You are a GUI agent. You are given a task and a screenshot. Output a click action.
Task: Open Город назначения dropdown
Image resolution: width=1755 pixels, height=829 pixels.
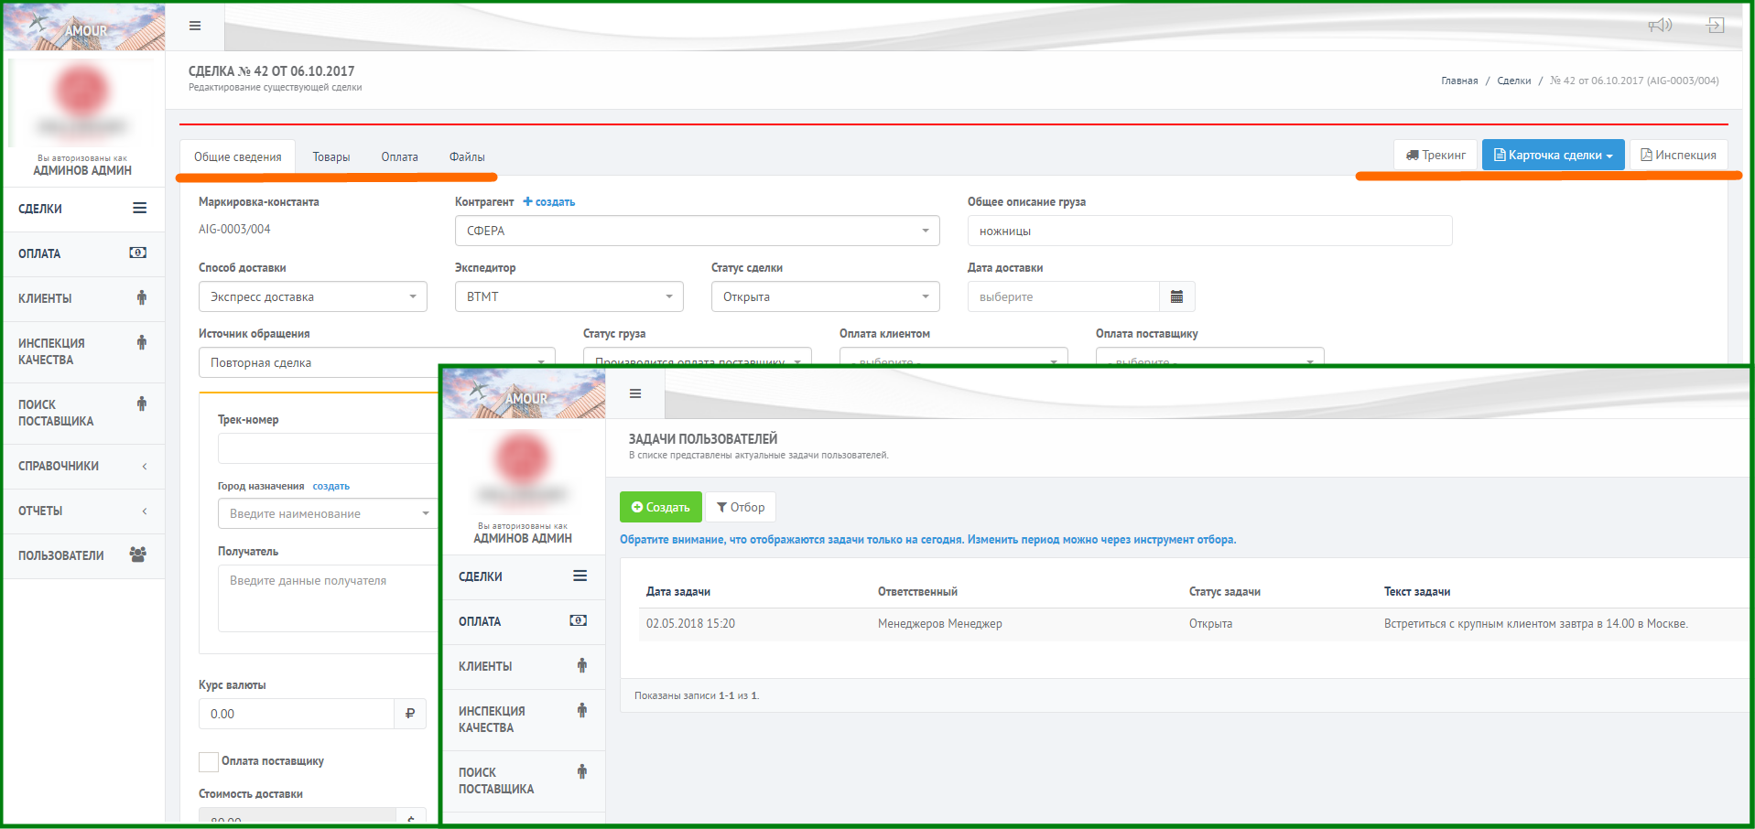pos(328,513)
